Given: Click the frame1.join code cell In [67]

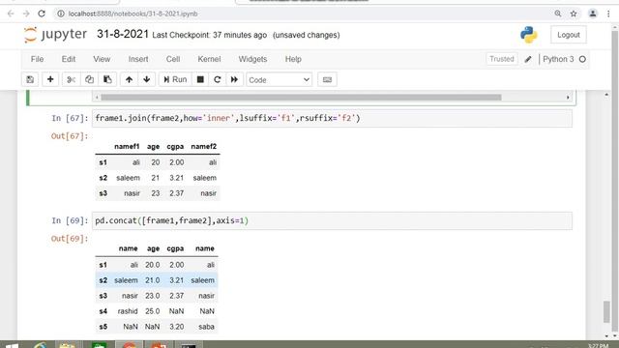Looking at the screenshot, I should coord(332,118).
